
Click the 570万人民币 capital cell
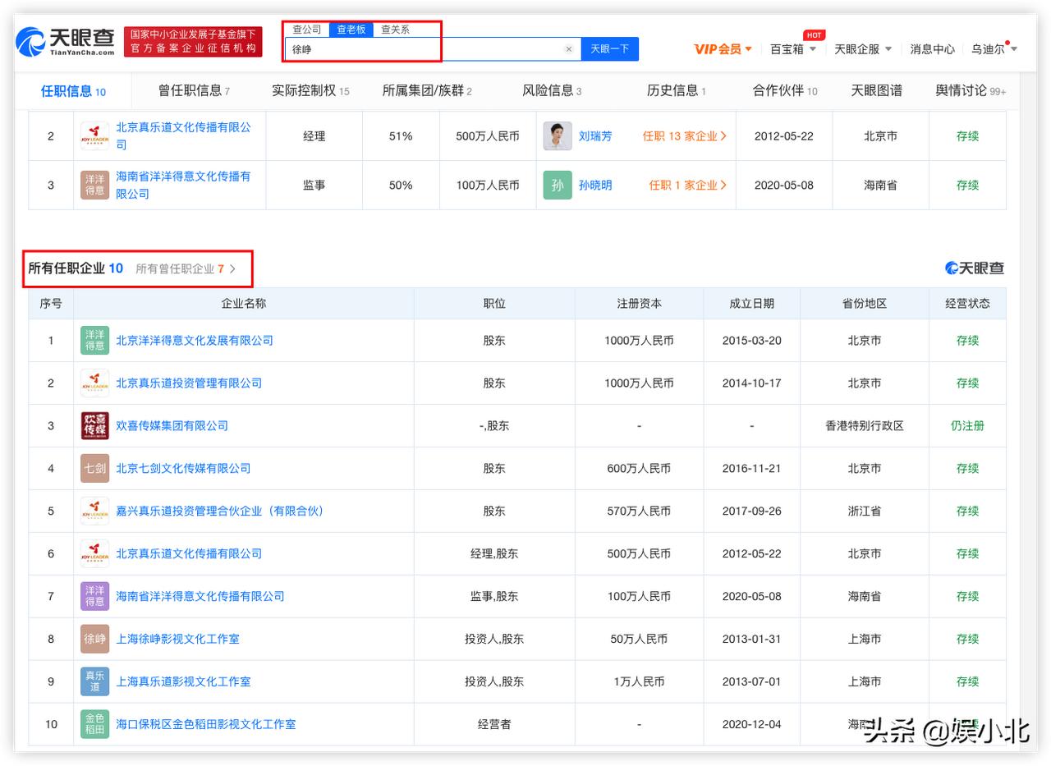639,511
